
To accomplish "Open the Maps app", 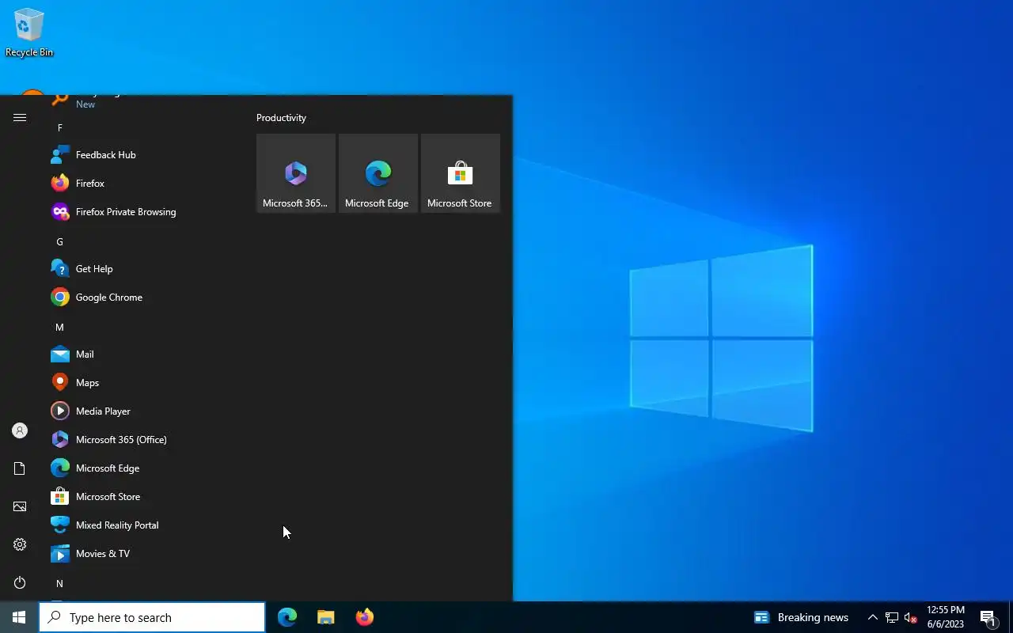I will tap(142, 383).
